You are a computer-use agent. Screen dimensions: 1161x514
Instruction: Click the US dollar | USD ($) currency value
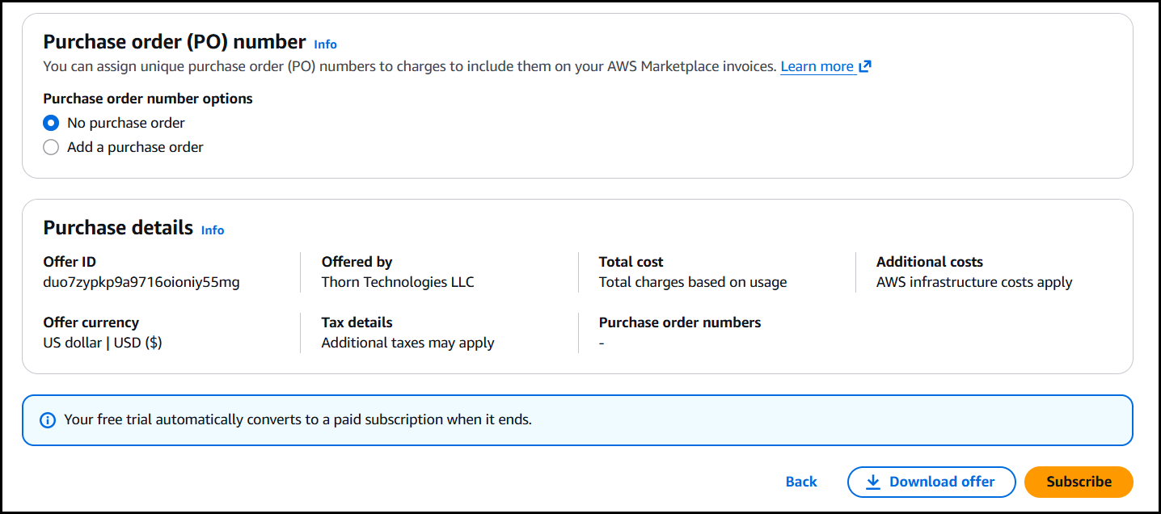[103, 343]
